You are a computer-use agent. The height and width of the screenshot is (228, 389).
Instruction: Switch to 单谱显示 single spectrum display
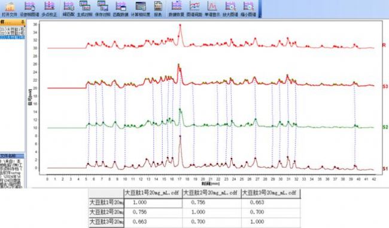(x=212, y=9)
